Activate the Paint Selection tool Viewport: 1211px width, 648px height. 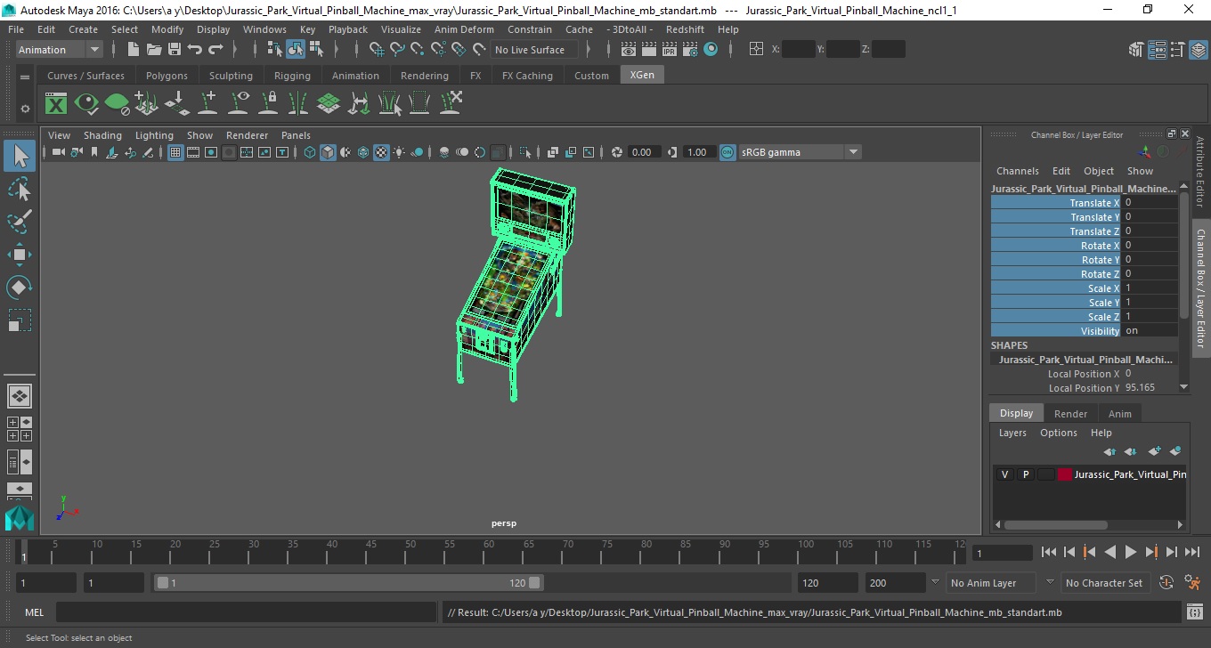click(20, 222)
